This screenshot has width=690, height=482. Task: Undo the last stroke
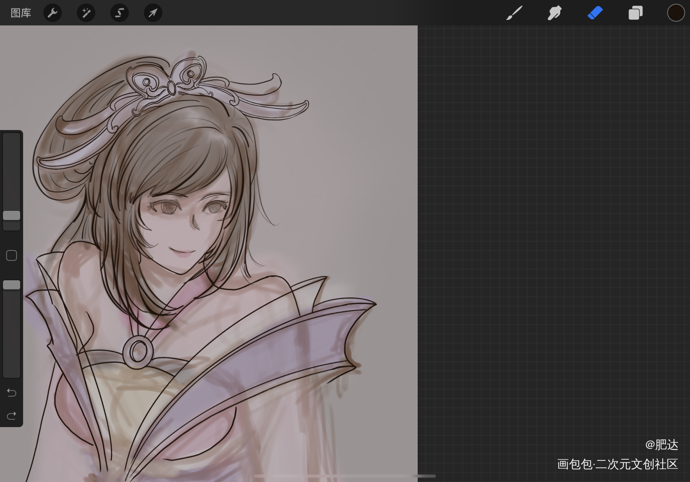click(x=12, y=393)
